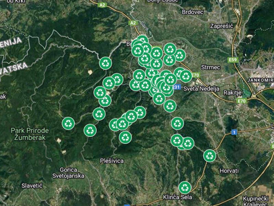
Task: Select the recycling marker nearest the E70 shield by Strmec
Action: click(x=186, y=76)
